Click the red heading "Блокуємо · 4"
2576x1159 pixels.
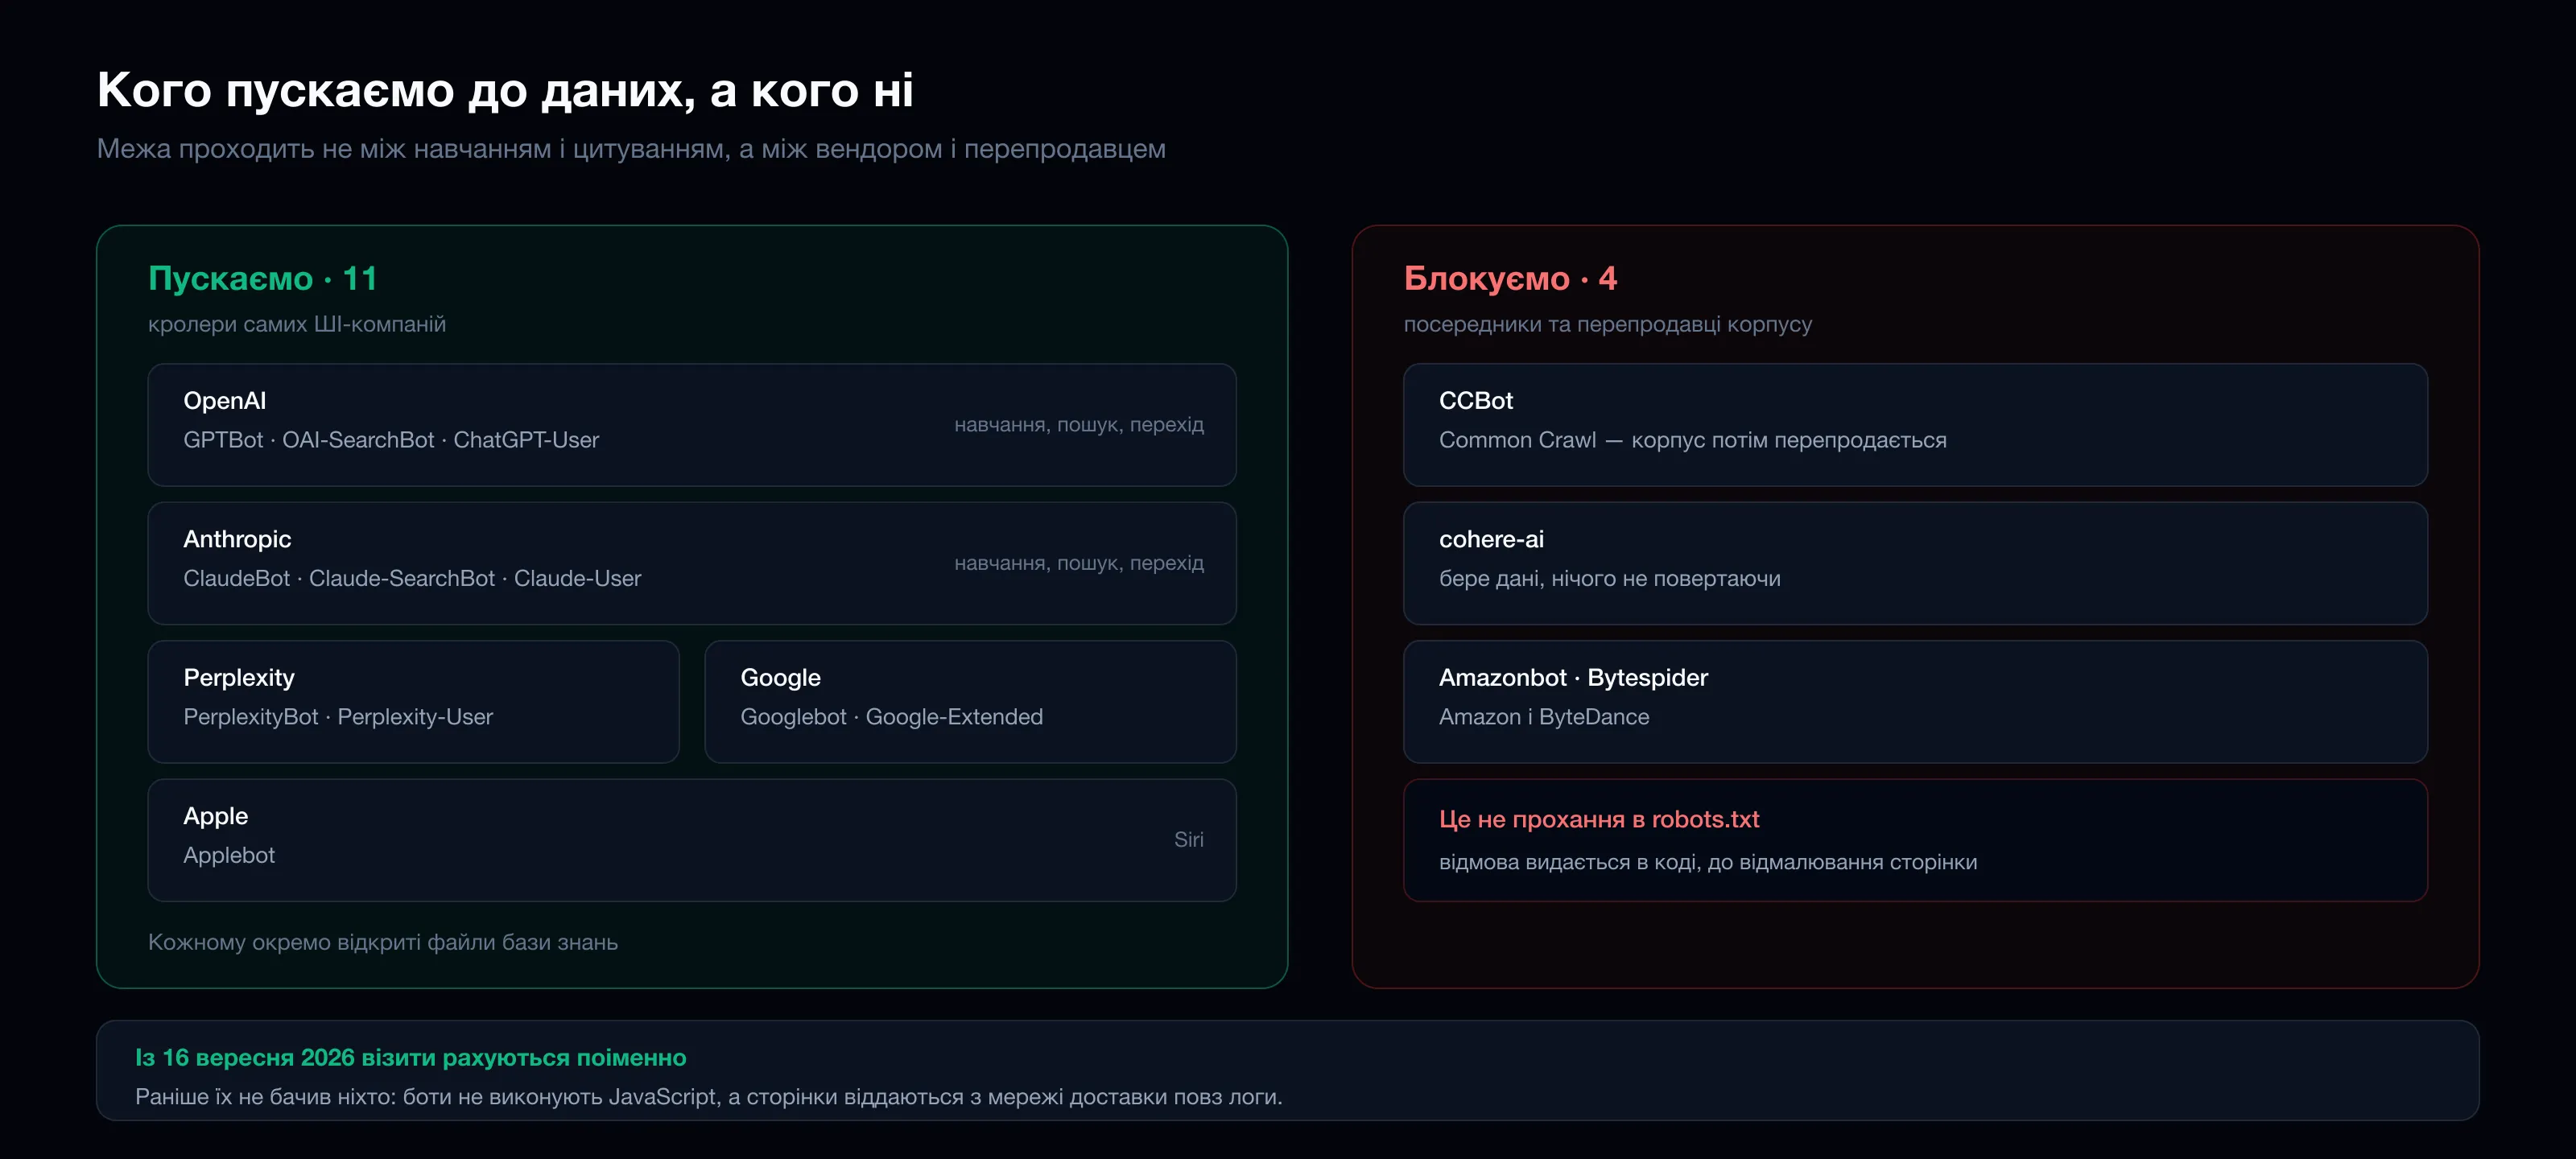[x=1510, y=278]
